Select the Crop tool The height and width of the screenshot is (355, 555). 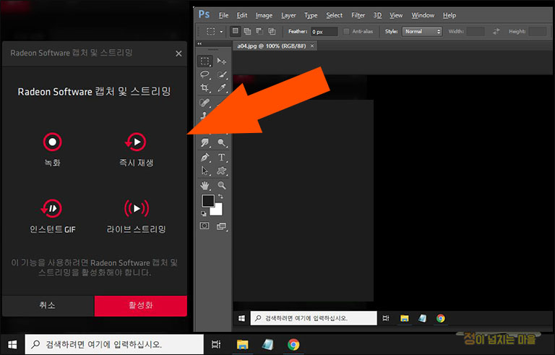point(205,87)
